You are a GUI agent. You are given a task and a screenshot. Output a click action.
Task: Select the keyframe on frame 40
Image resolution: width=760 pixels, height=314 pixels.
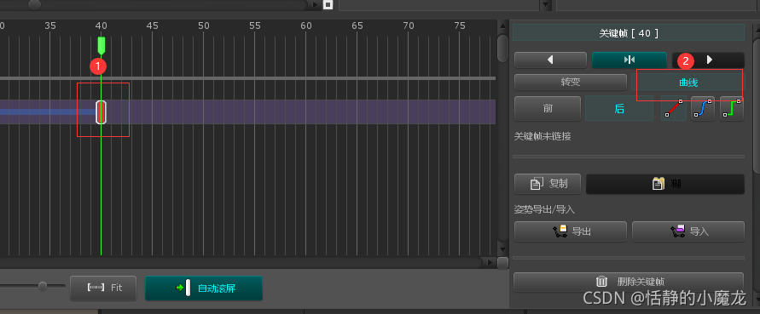tap(101, 112)
